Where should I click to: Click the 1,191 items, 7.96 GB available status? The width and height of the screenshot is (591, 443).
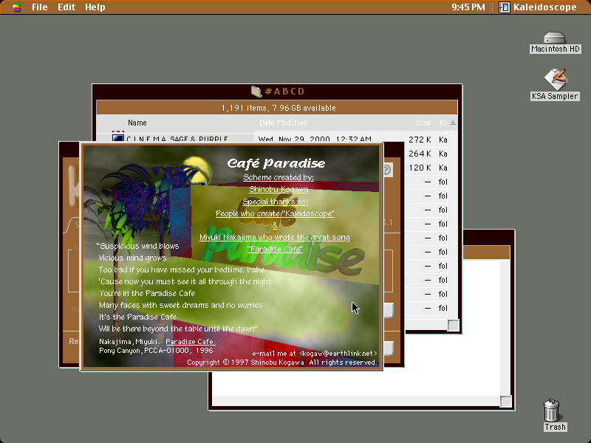tap(279, 108)
